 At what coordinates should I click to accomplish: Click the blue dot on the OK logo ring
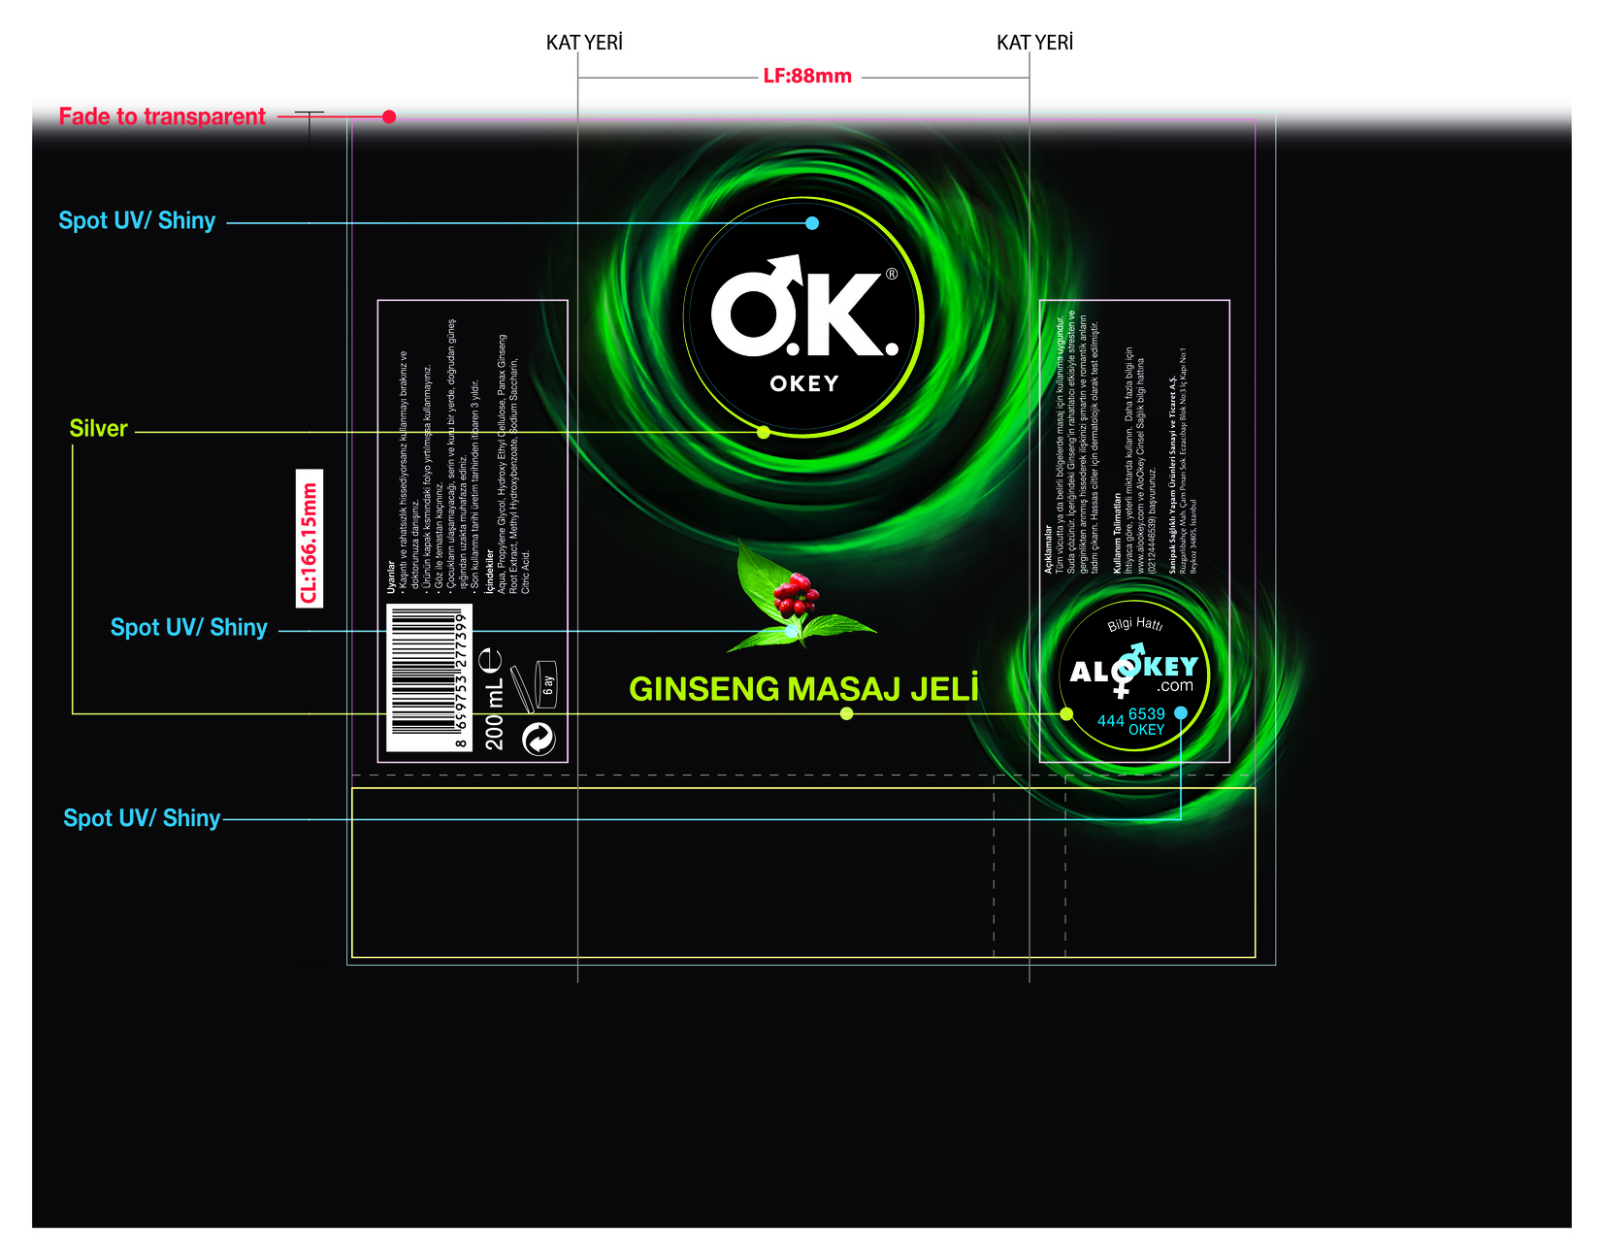tap(812, 223)
